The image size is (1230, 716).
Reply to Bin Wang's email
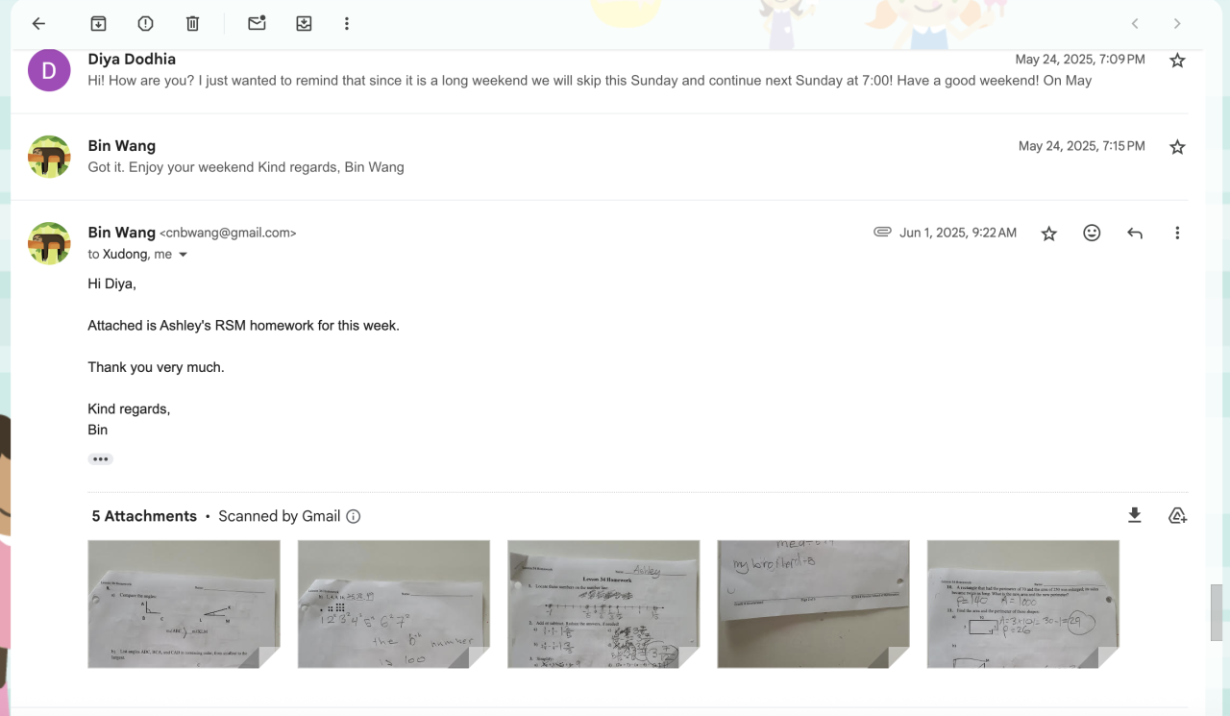1135,233
